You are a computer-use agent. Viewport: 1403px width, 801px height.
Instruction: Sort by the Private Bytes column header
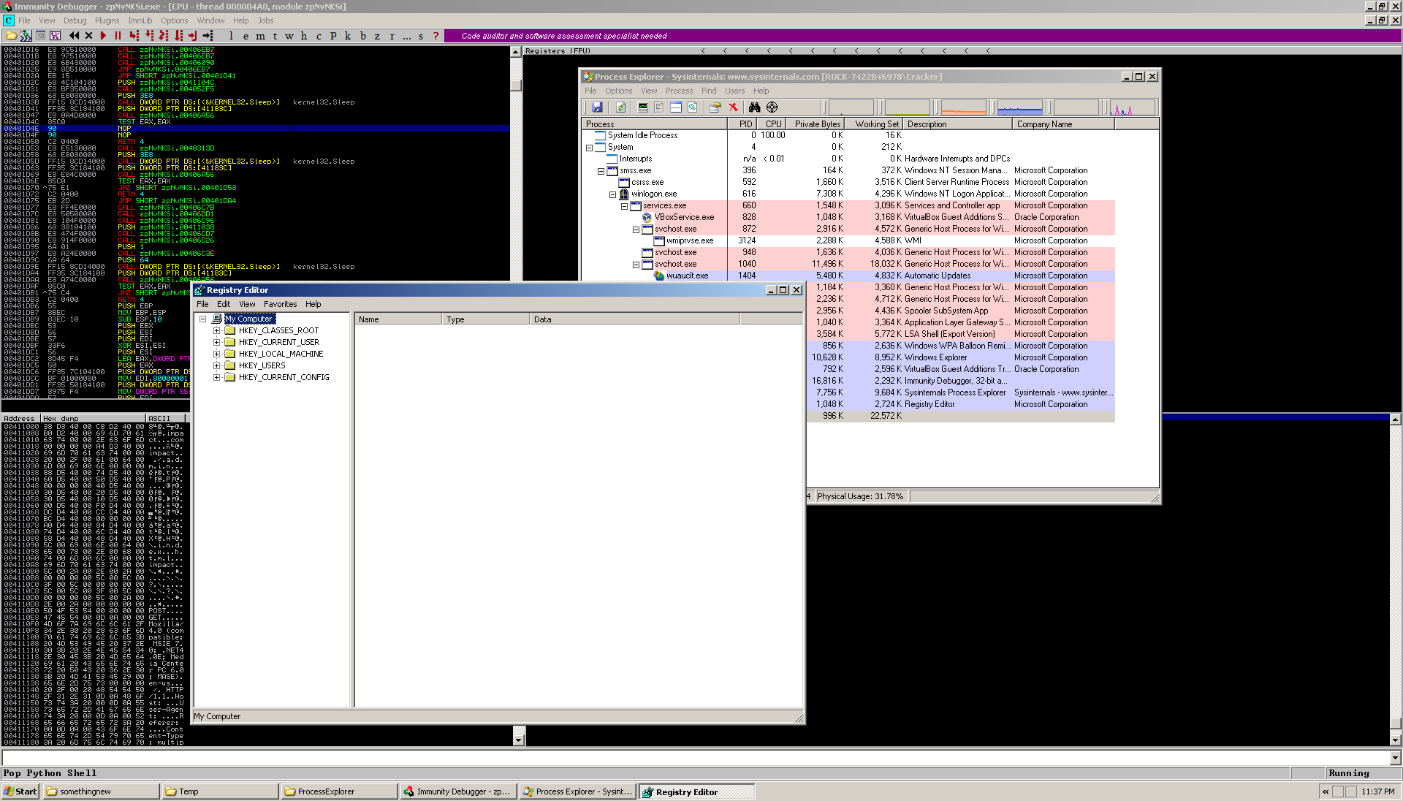point(815,124)
